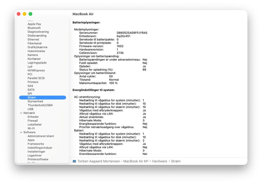The image size is (262, 184).
Task: Show Lagringsplads details
Action: click(x=37, y=63)
